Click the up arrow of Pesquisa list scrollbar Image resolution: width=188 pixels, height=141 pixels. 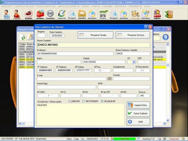[168, 44]
